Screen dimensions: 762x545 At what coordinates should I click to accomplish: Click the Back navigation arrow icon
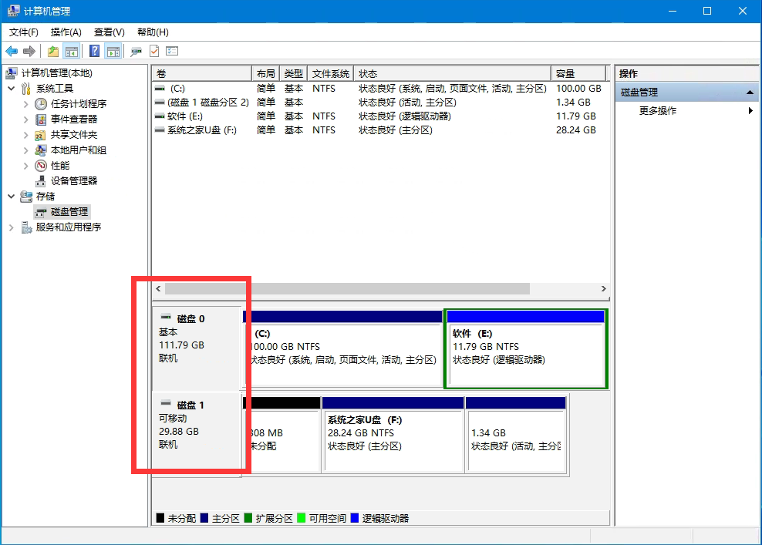12,51
